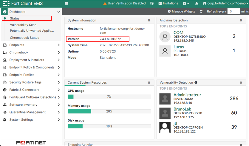This screenshot has height=146, width=249.
Task: Expand Security Posture Tags chevron
Action: [x=59, y=82]
